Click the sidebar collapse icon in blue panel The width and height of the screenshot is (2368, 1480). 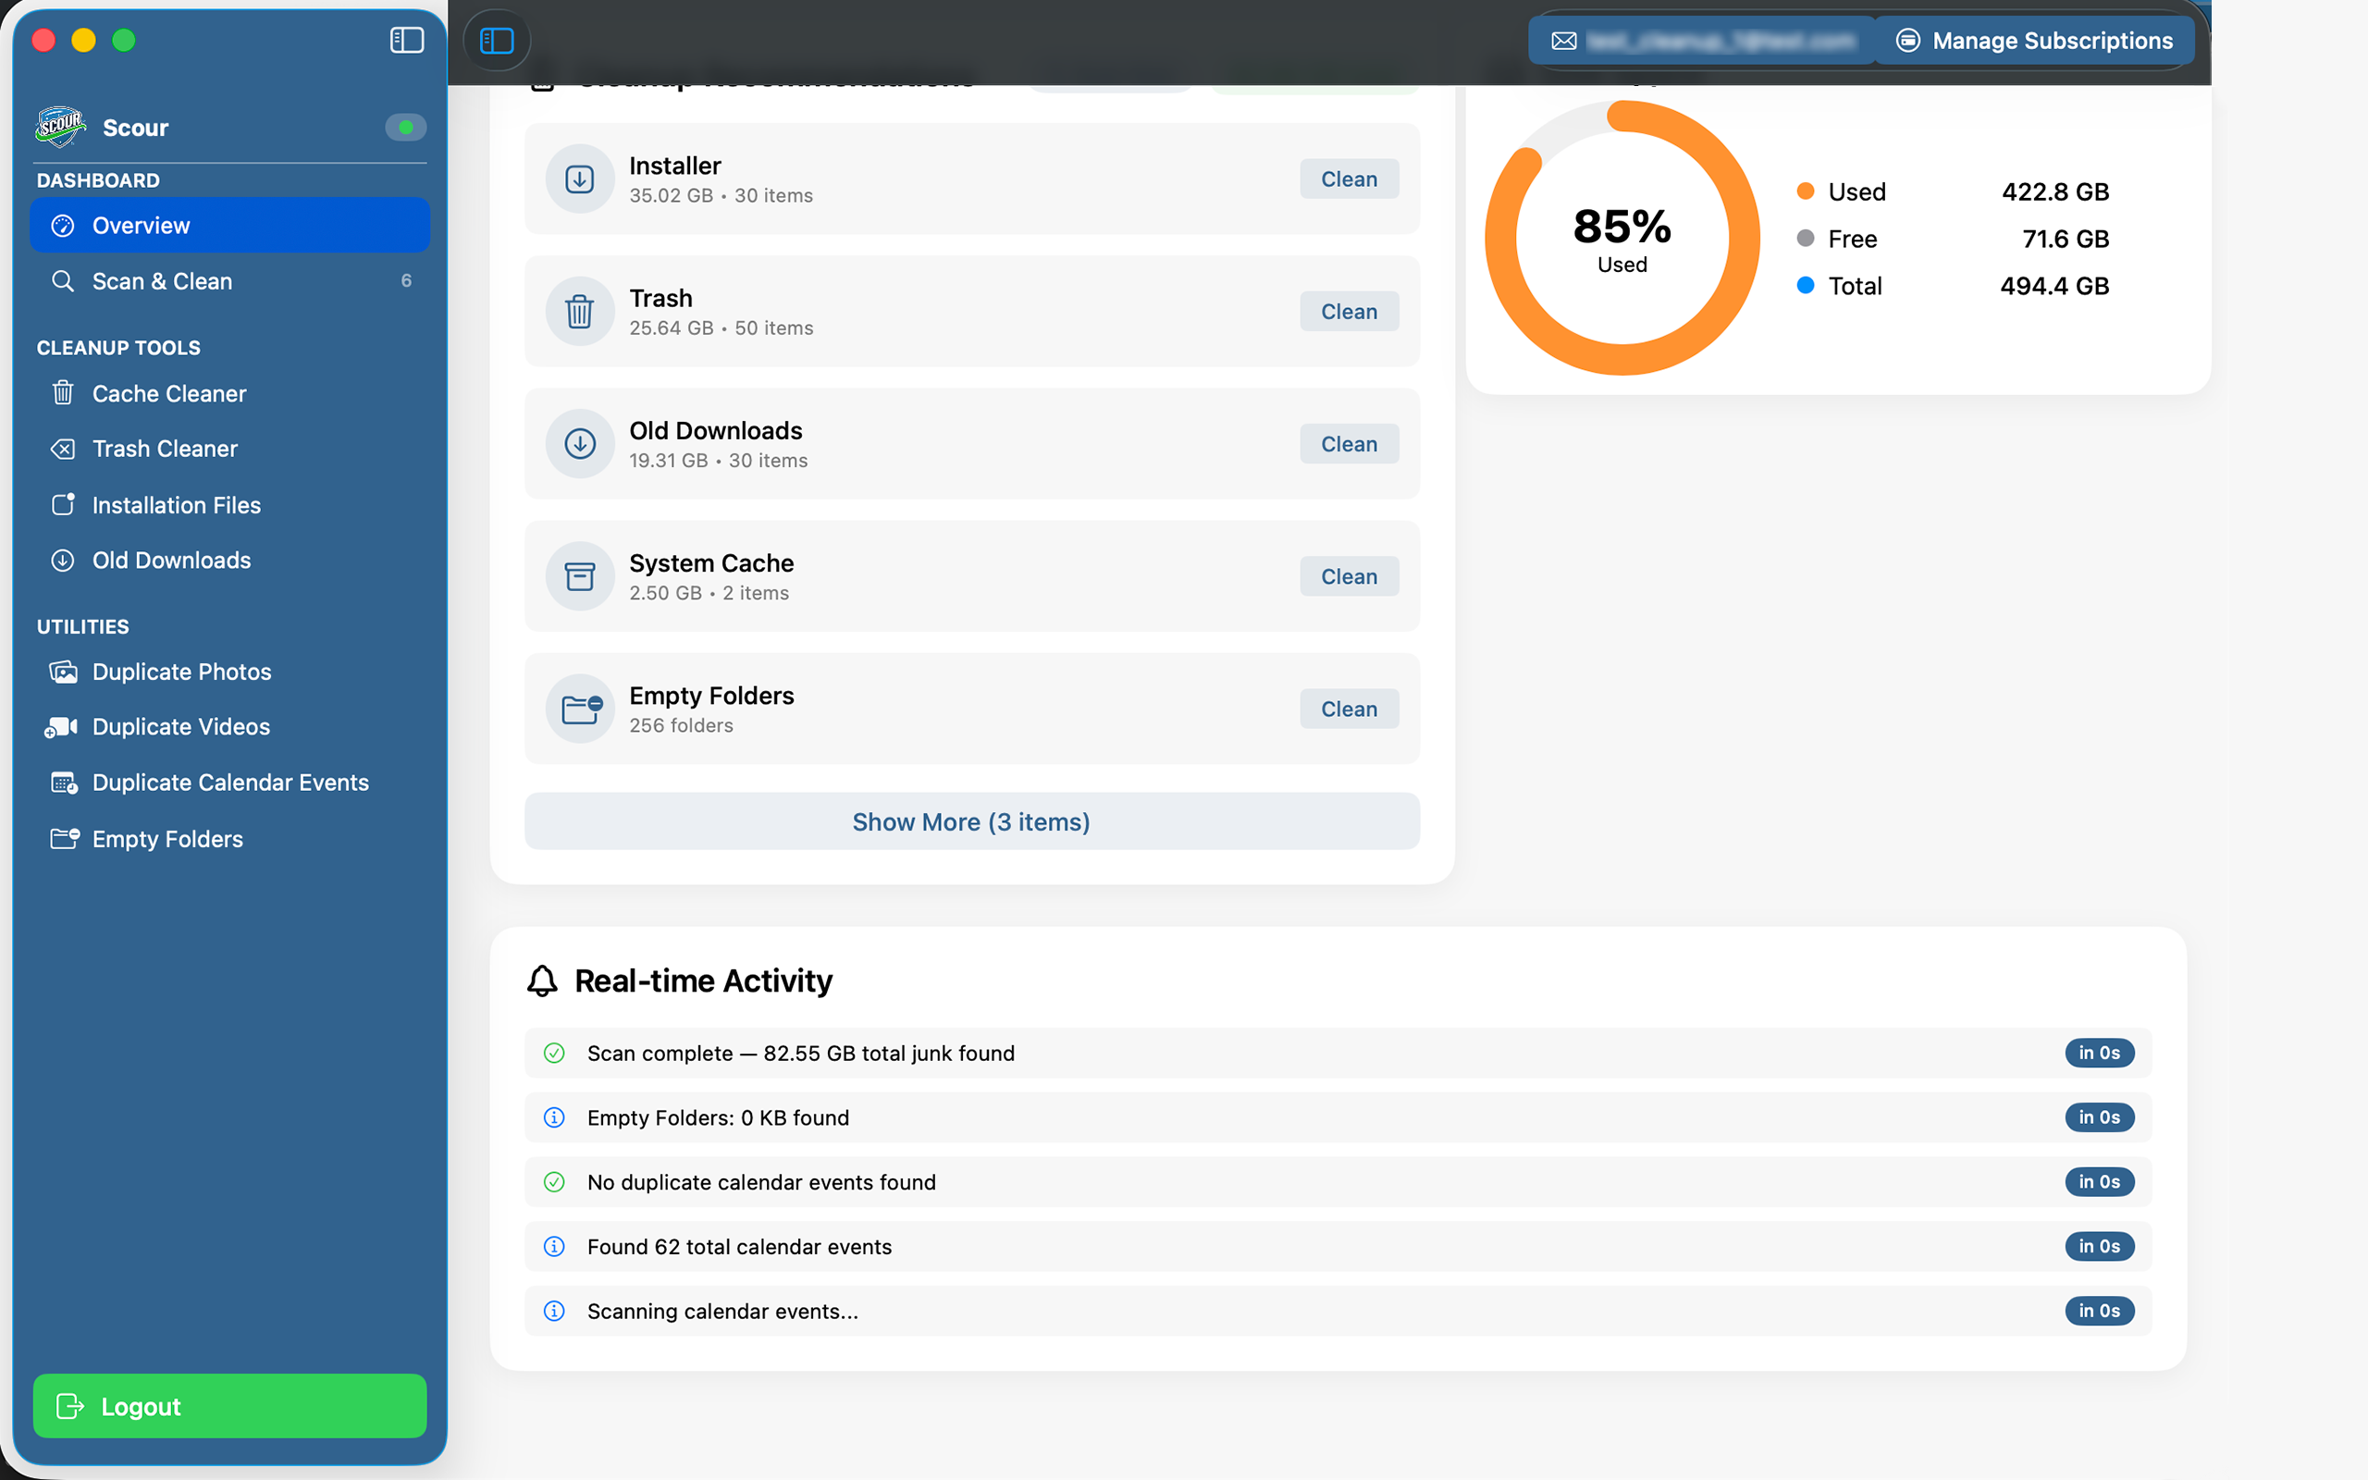click(406, 40)
